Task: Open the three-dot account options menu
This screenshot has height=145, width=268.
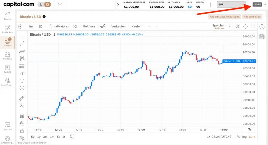Action: click(x=210, y=5)
